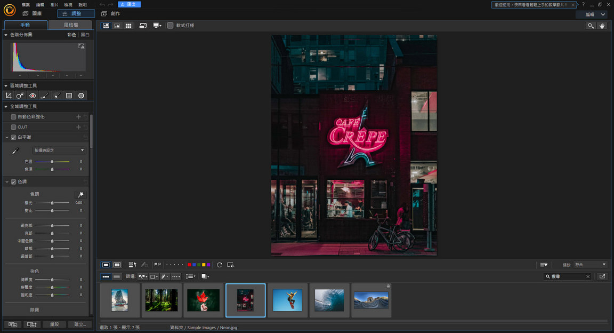Apply the red color label swatch
The width and height of the screenshot is (614, 333).
189,265
